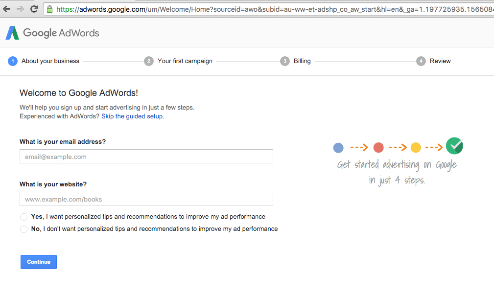The height and width of the screenshot is (295, 494).
Task: Click the browser forward arrow
Action: [20, 9]
